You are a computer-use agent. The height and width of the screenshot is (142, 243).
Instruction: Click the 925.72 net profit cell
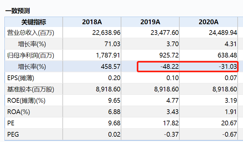(169, 56)
